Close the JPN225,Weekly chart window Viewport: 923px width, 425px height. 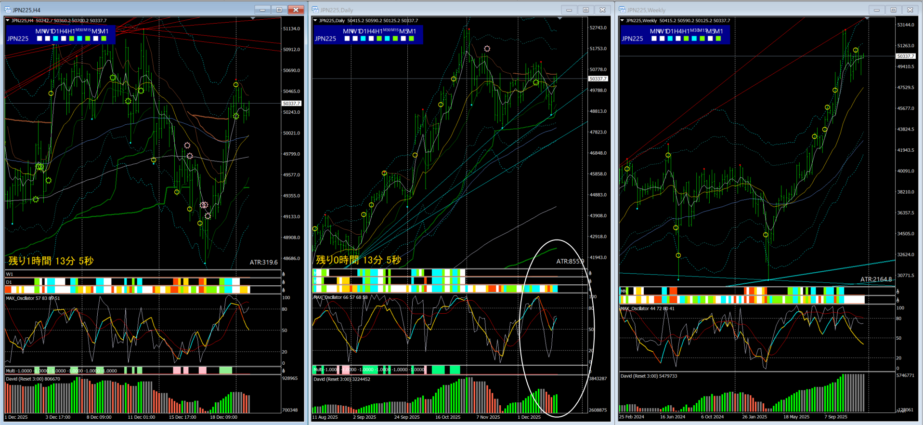(x=910, y=10)
